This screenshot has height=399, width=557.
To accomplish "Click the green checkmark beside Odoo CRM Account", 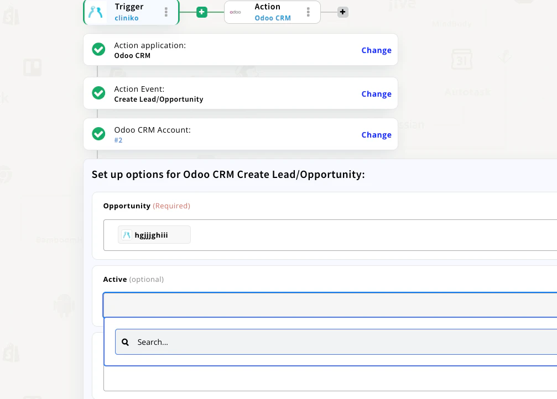I will [x=98, y=134].
